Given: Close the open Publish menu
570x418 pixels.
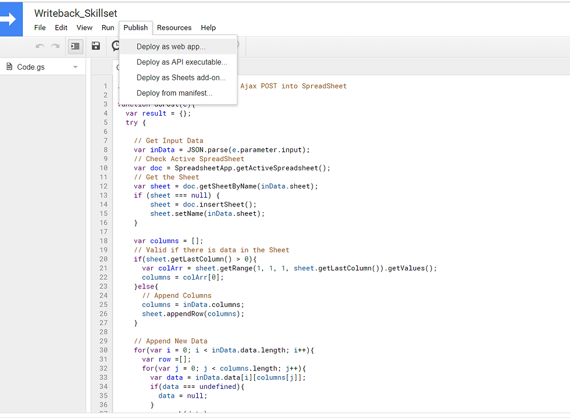Looking at the screenshot, I should 136,28.
